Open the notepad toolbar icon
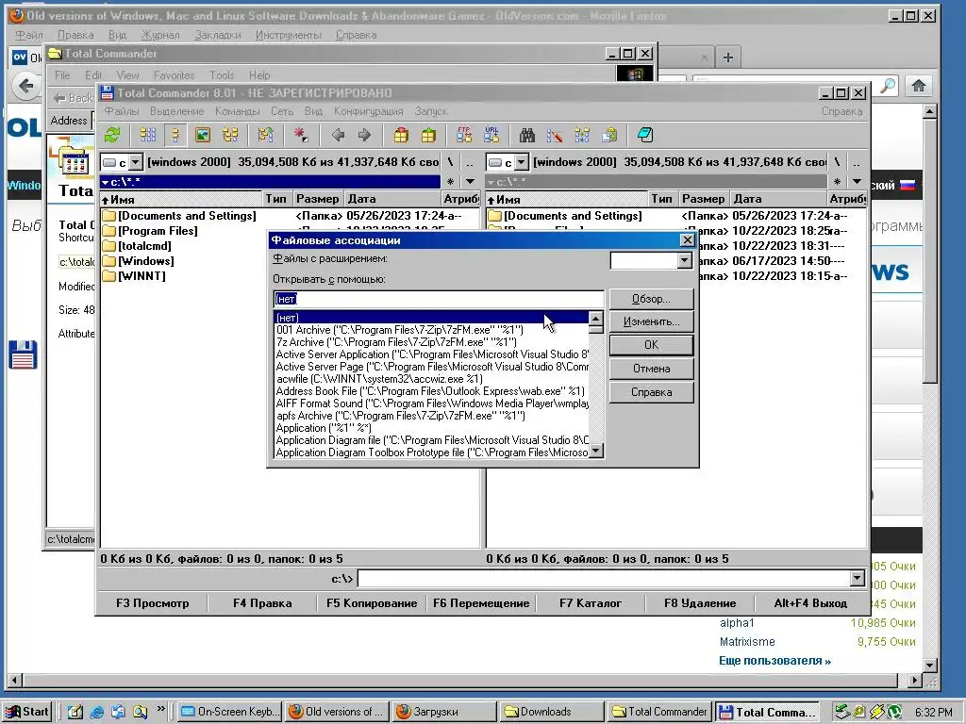The image size is (966, 724). pyautogui.click(x=645, y=135)
